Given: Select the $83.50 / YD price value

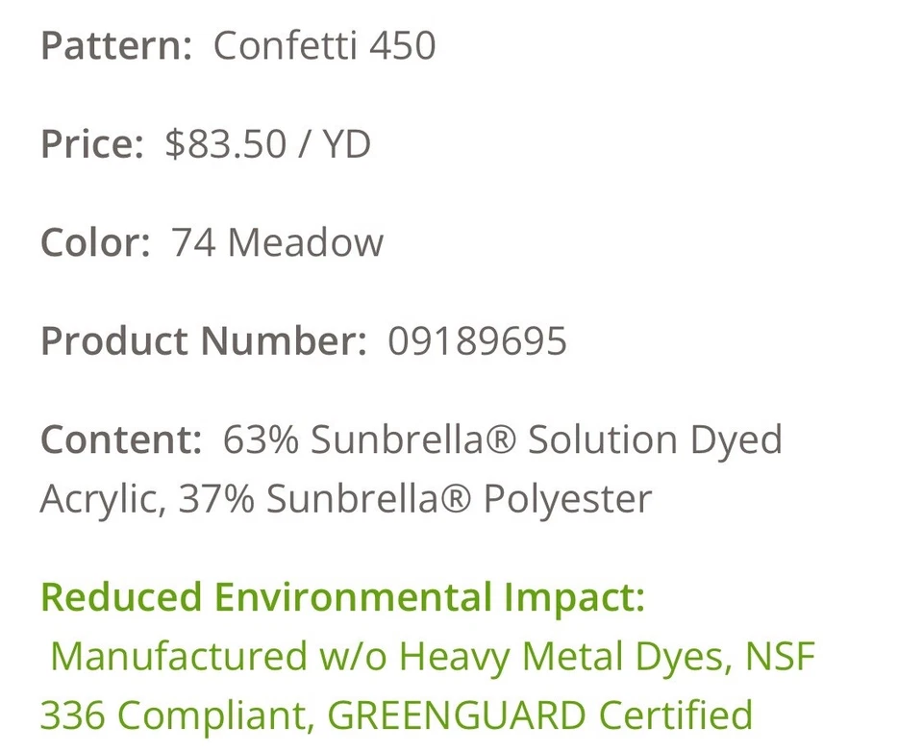Looking at the screenshot, I should point(267,144).
